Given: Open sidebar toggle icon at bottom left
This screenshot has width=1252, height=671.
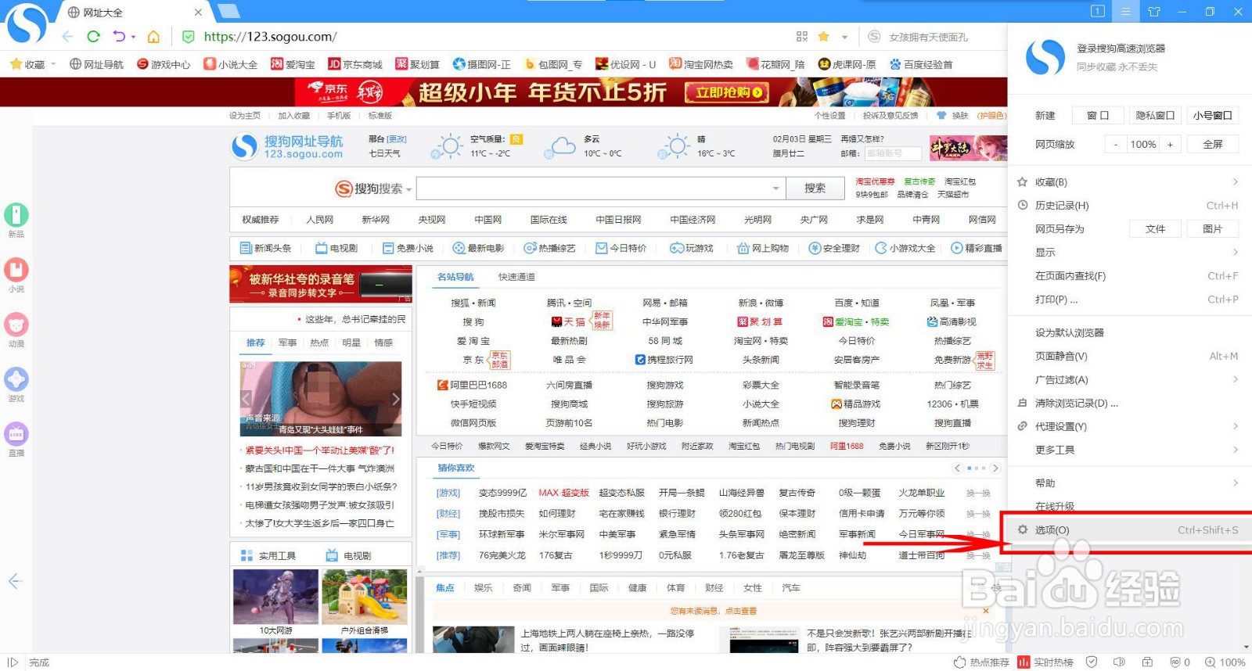Looking at the screenshot, I should (x=12, y=662).
